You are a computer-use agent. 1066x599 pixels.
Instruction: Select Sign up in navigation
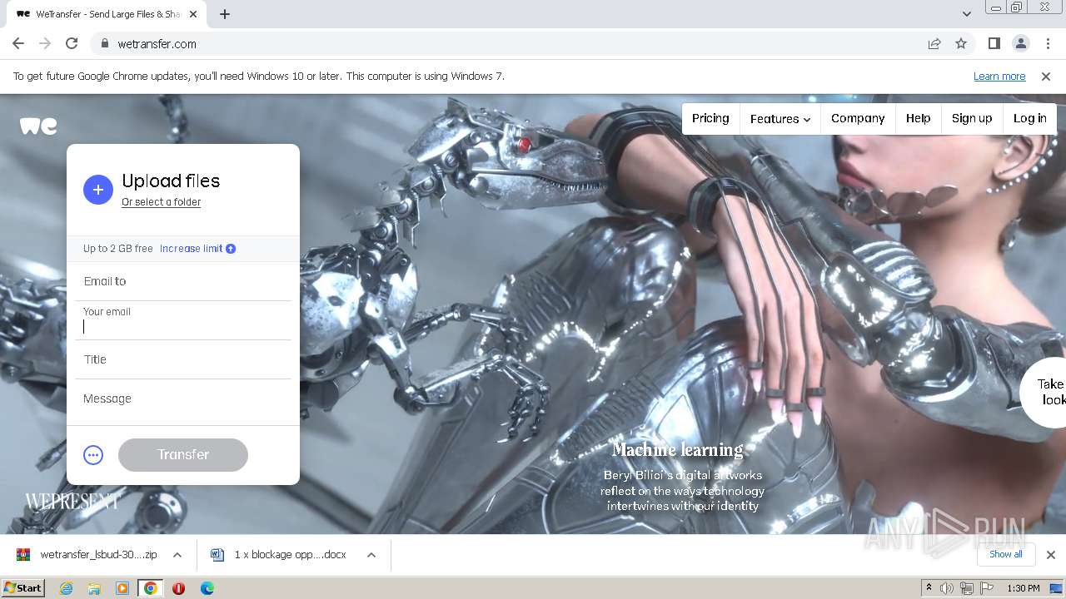[972, 118]
